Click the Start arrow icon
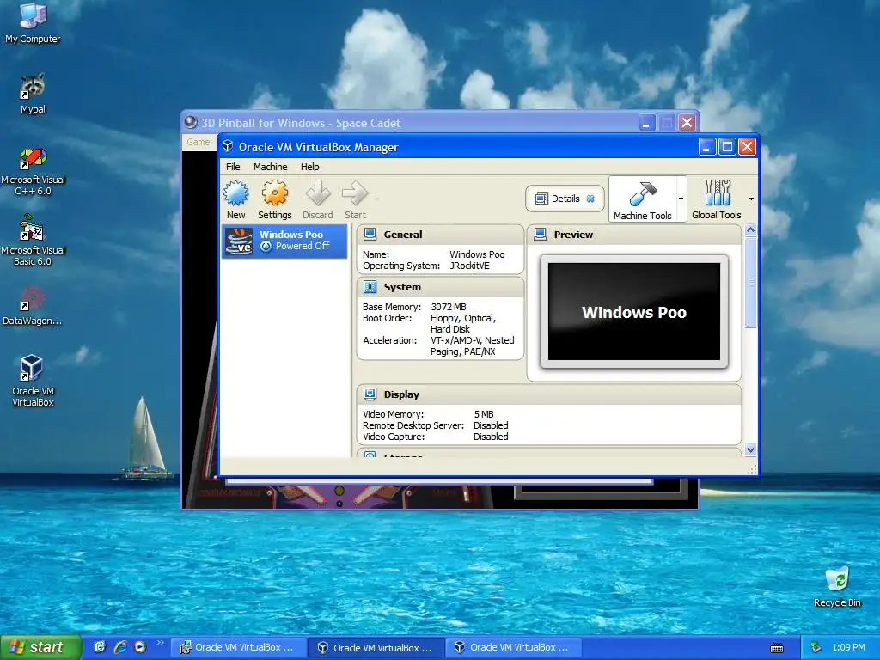The width and height of the screenshot is (880, 660). (355, 193)
